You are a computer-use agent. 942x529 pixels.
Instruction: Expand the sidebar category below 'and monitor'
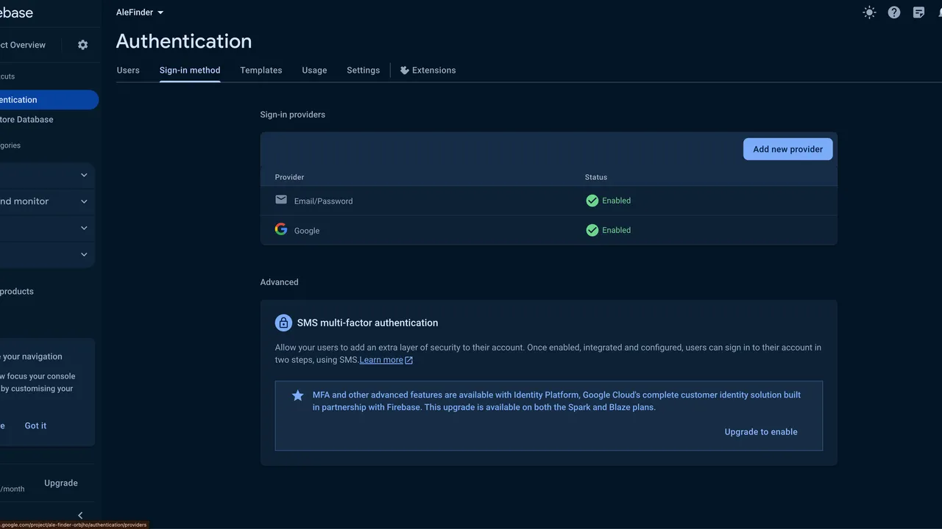(x=84, y=228)
